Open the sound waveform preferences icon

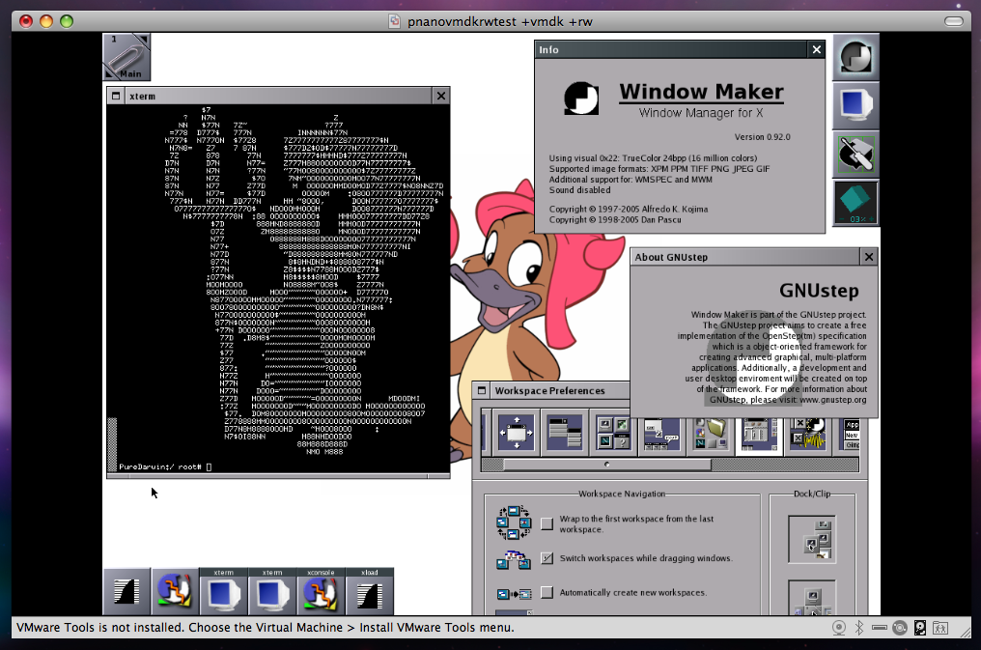[x=807, y=436]
